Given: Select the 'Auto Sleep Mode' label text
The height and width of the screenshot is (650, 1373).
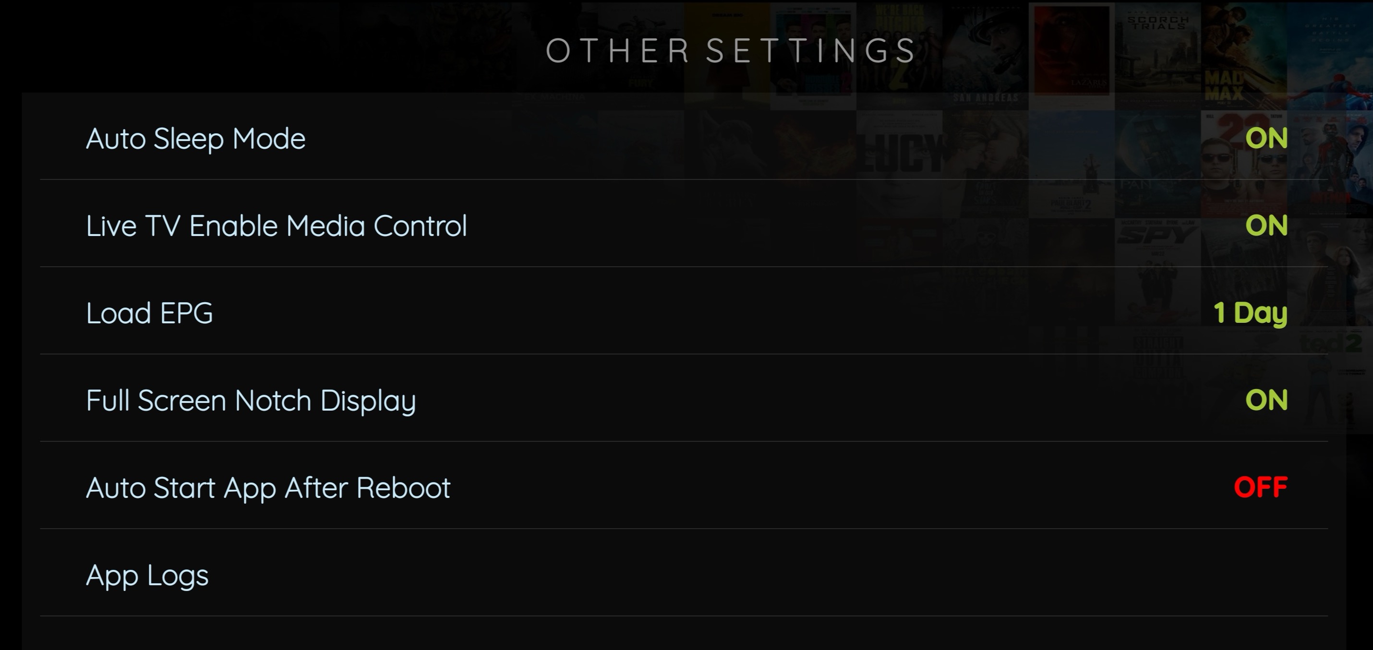Looking at the screenshot, I should tap(195, 139).
